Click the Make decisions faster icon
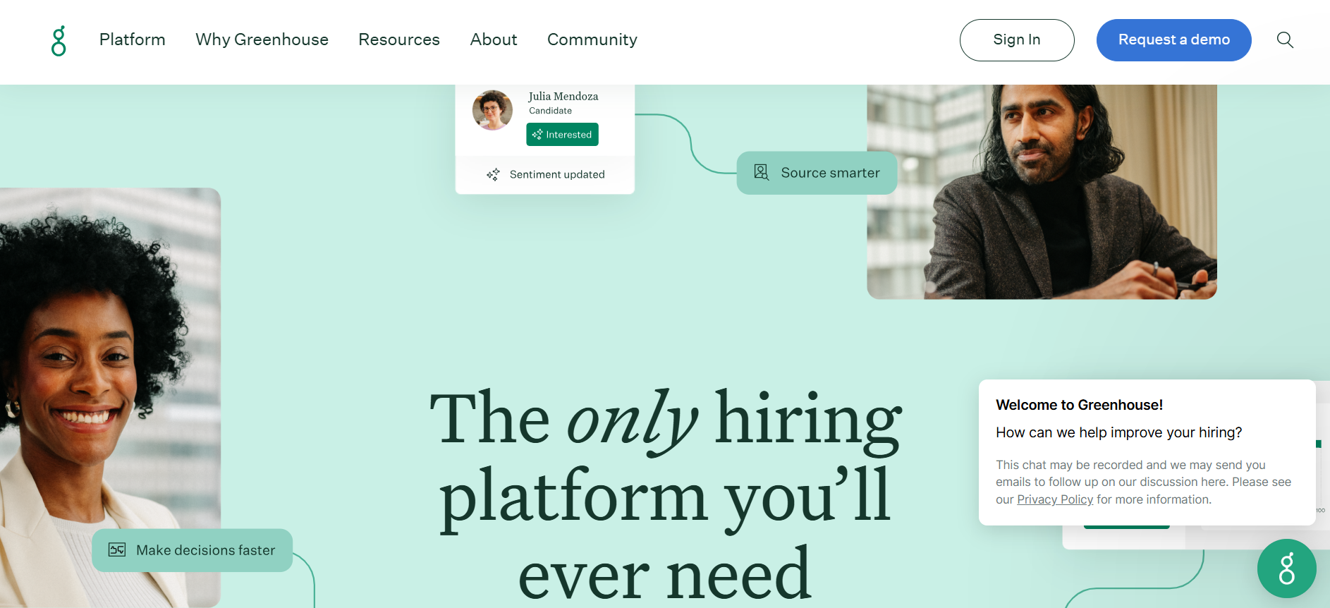Screen dimensions: 1330x608 tap(117, 549)
